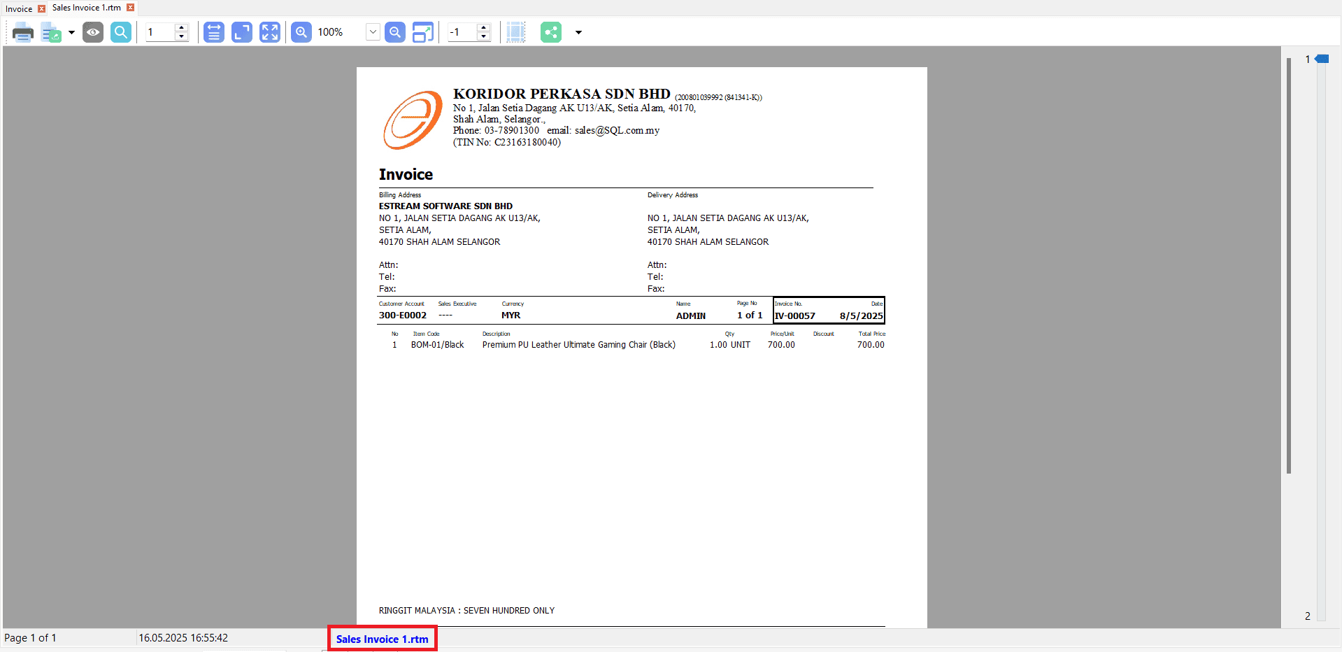Toggle the dotted page margins icon

(516, 32)
